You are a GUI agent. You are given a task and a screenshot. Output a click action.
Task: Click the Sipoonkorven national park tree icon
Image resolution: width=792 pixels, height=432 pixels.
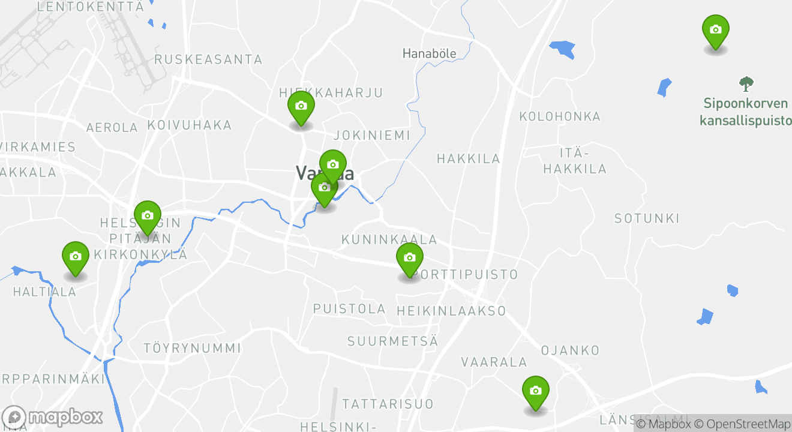pos(746,84)
